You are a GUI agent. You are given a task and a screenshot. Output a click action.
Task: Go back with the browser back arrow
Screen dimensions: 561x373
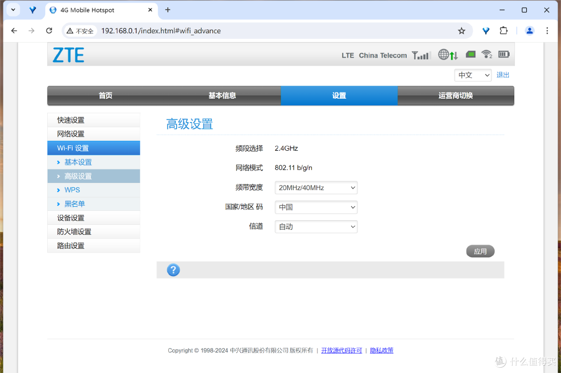(x=14, y=31)
